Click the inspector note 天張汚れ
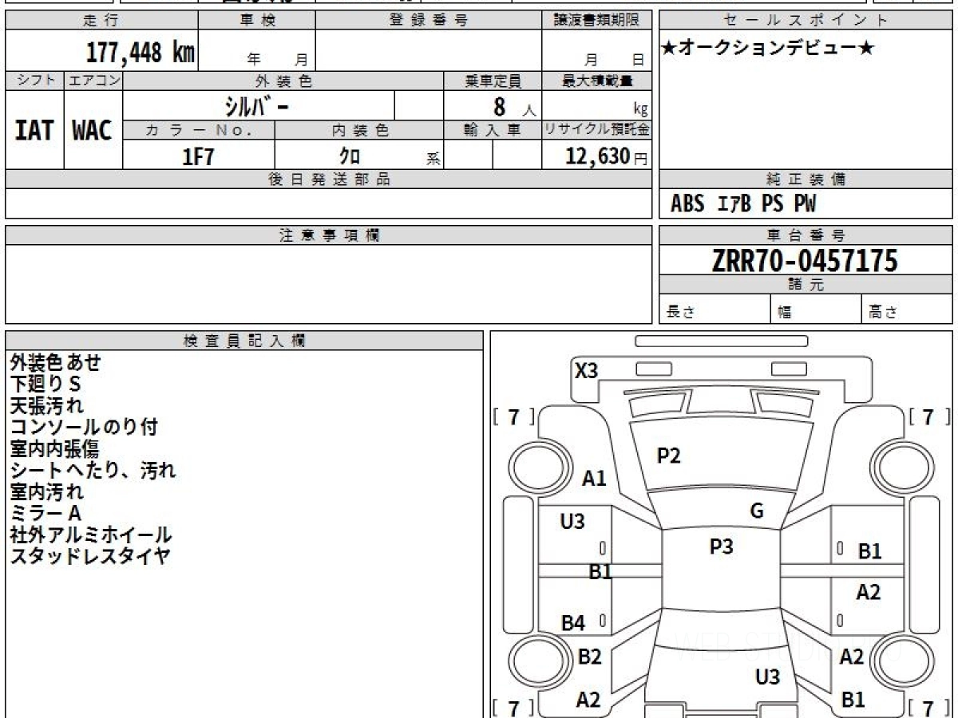 click(46, 405)
